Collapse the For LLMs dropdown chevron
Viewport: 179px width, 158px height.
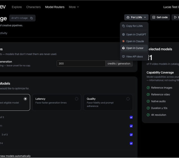(x=145, y=17)
